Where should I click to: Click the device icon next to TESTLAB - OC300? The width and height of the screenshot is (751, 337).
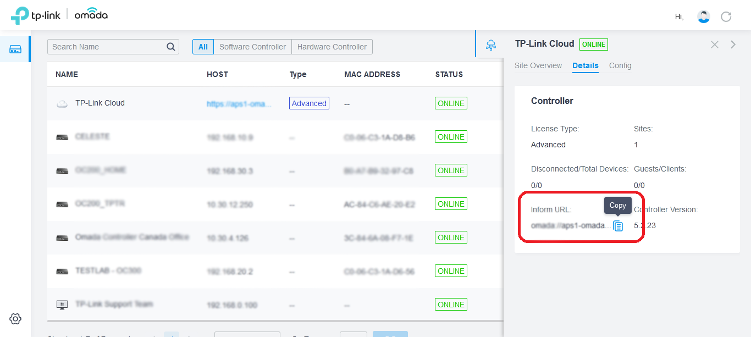(x=62, y=271)
